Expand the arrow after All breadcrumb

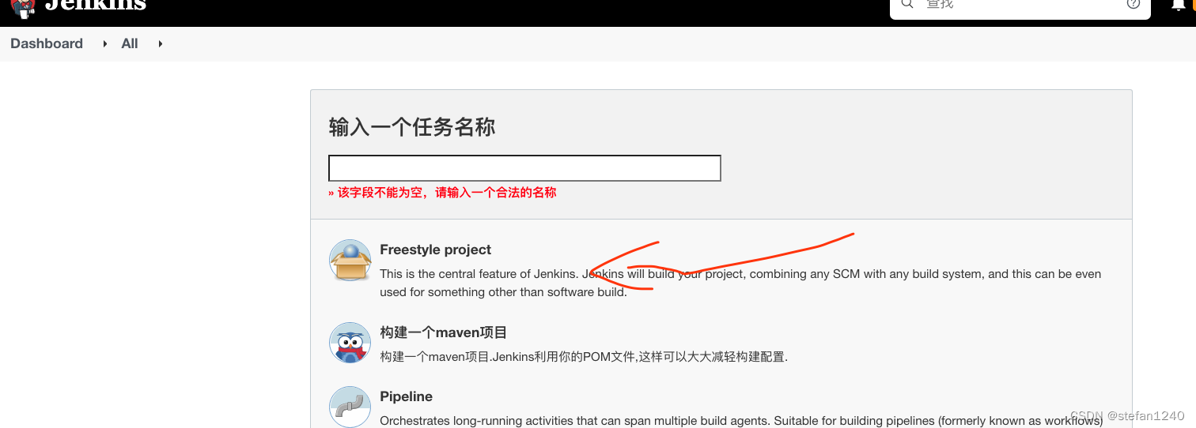[160, 44]
